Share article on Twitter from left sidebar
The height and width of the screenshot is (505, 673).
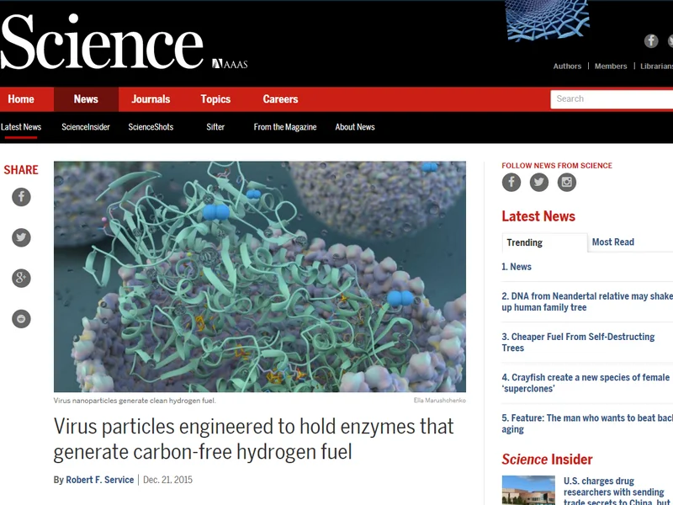21,238
